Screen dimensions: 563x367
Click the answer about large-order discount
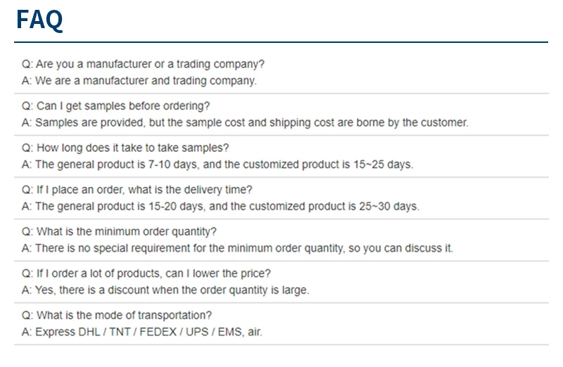pyautogui.click(x=165, y=290)
